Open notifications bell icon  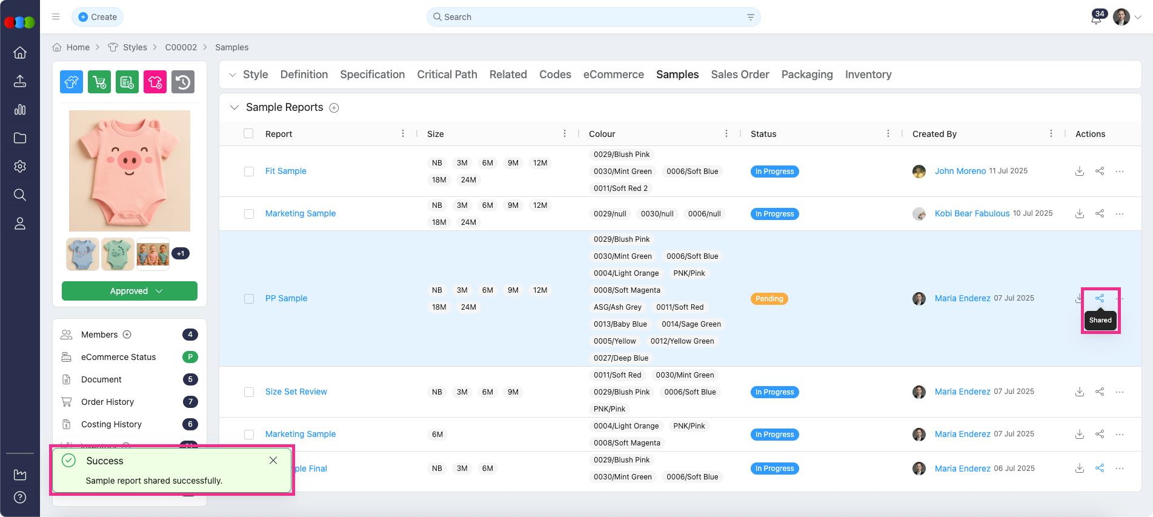1095,18
